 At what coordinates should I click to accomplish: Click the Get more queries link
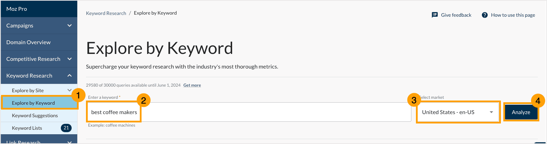click(x=192, y=85)
